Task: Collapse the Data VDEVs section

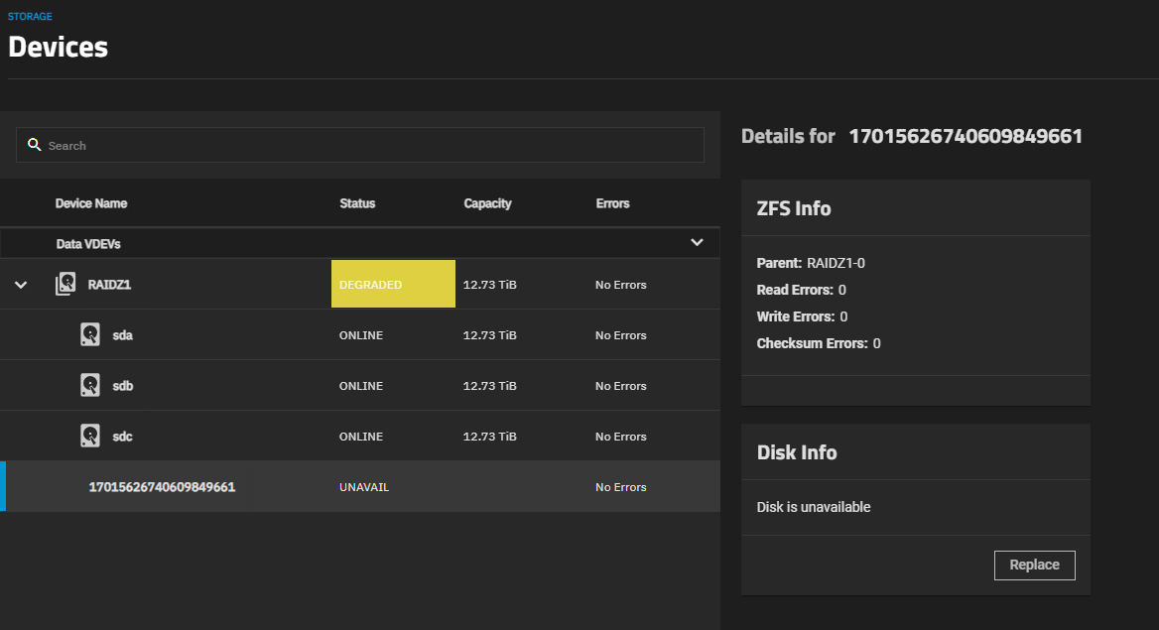Action: pos(697,242)
